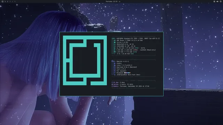Click the large teal Omarchy logo
This screenshot has height=125, width=223.
pyautogui.click(x=85, y=60)
